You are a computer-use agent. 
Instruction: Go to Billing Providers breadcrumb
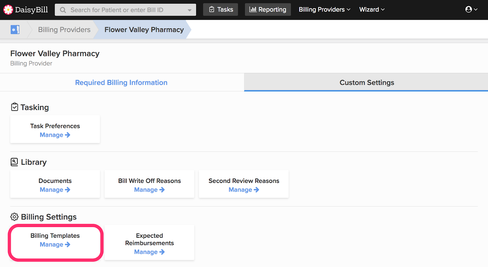pyautogui.click(x=64, y=30)
